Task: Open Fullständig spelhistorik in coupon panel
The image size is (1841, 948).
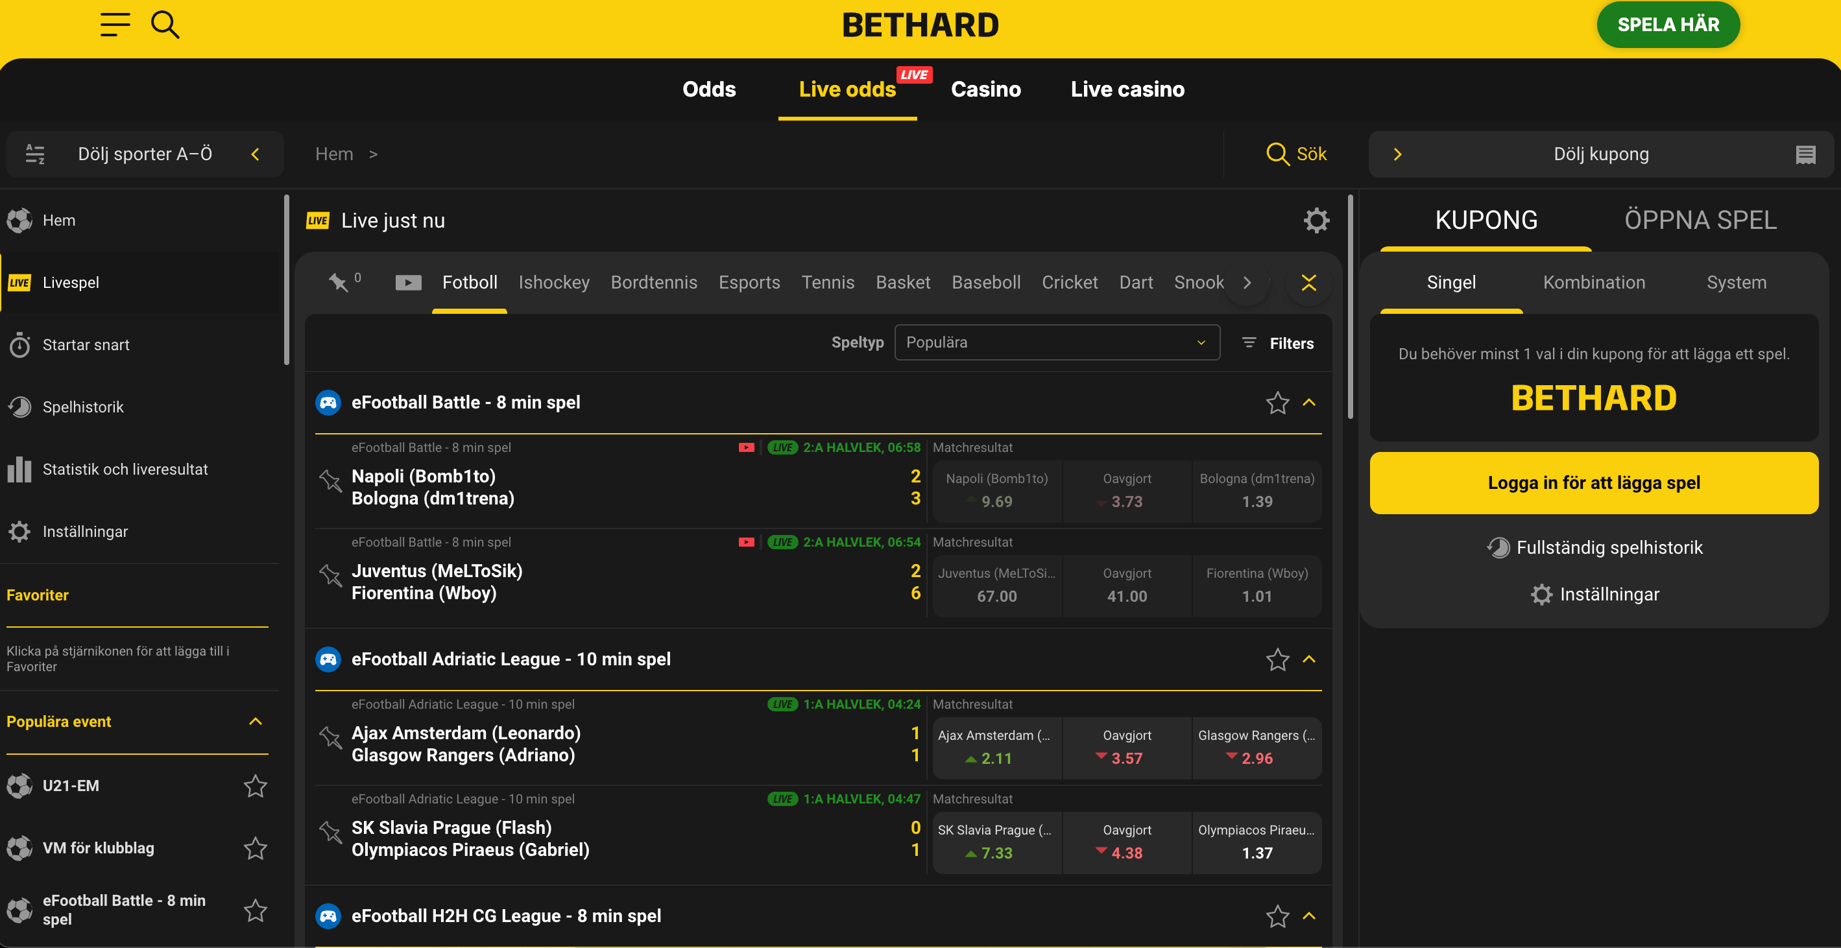Action: coord(1594,547)
